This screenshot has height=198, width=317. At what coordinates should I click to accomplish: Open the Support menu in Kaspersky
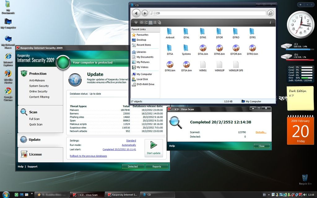(x=32, y=166)
